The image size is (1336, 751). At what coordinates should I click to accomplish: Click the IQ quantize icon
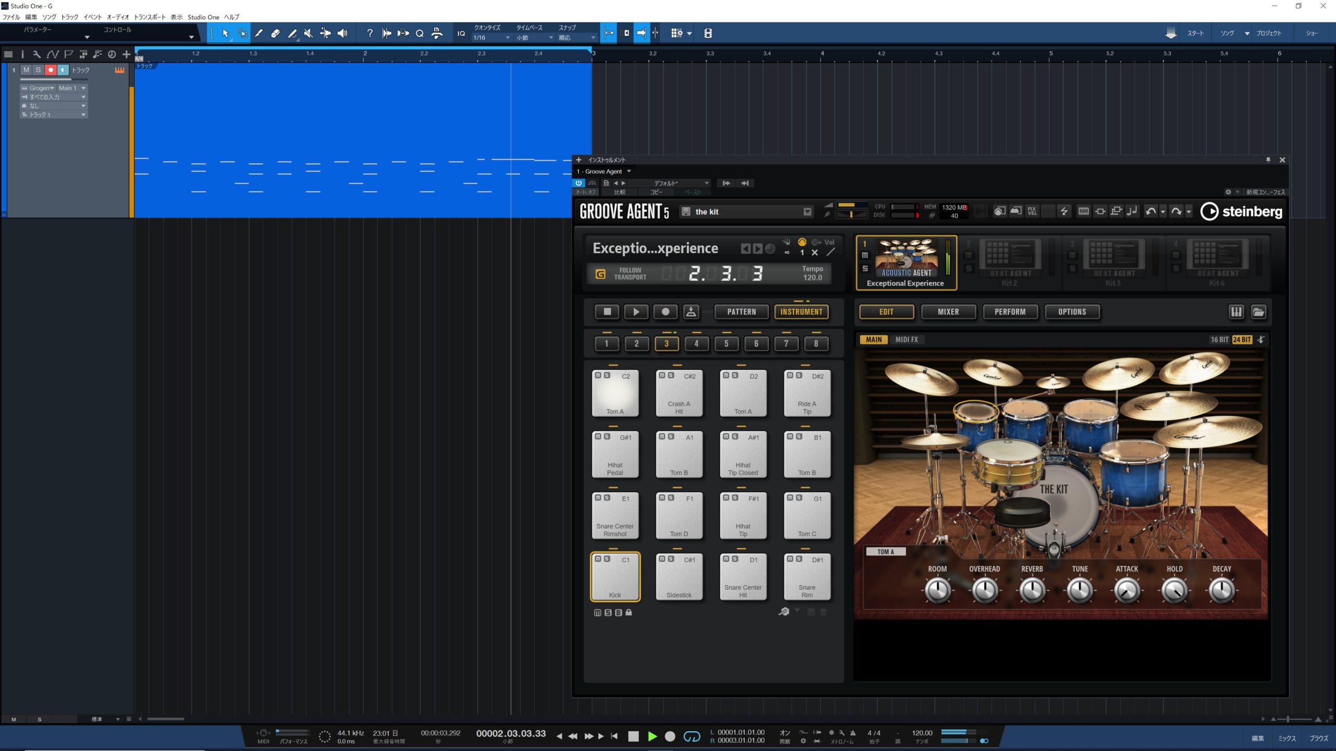pyautogui.click(x=461, y=33)
